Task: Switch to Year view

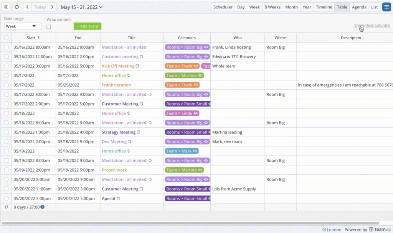Action: coord(307,7)
